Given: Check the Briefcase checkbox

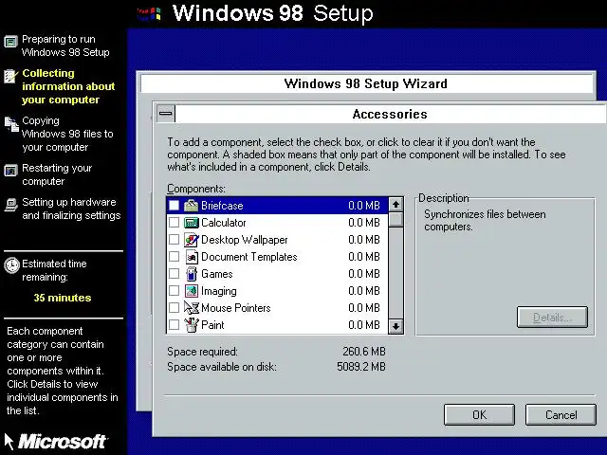Looking at the screenshot, I should pos(175,206).
